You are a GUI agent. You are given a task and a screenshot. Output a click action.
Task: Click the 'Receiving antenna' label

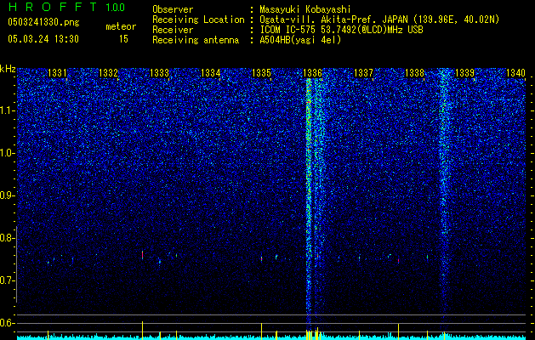pyautogui.click(x=196, y=40)
